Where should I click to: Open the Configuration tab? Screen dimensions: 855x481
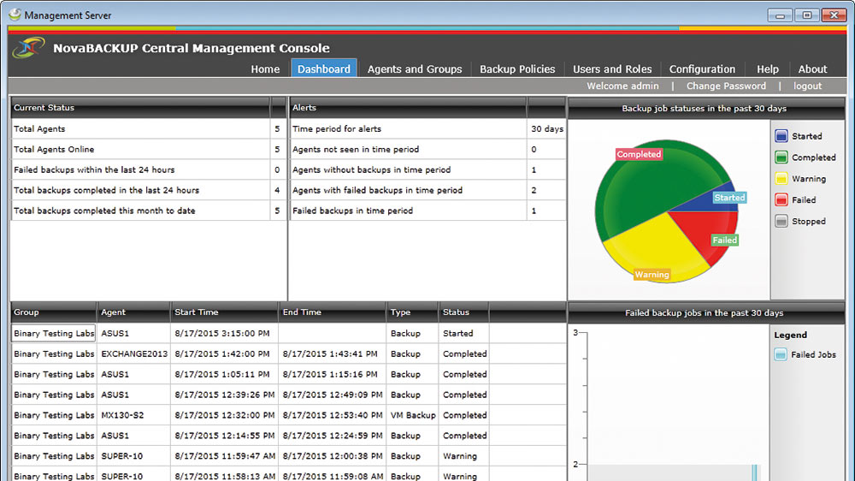pos(702,68)
